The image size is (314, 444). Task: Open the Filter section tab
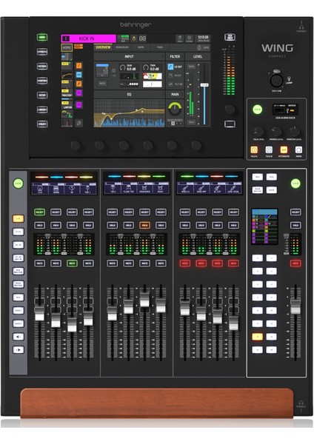click(175, 57)
